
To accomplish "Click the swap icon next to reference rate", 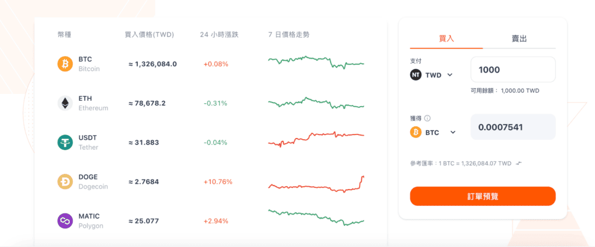I will [519, 163].
